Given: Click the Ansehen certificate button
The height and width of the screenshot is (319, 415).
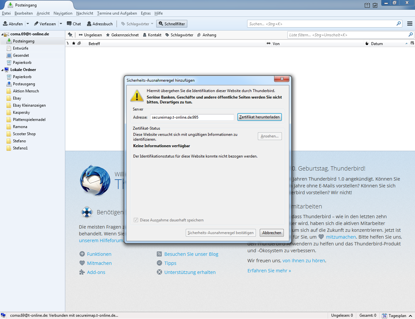Looking at the screenshot, I should 270,136.
